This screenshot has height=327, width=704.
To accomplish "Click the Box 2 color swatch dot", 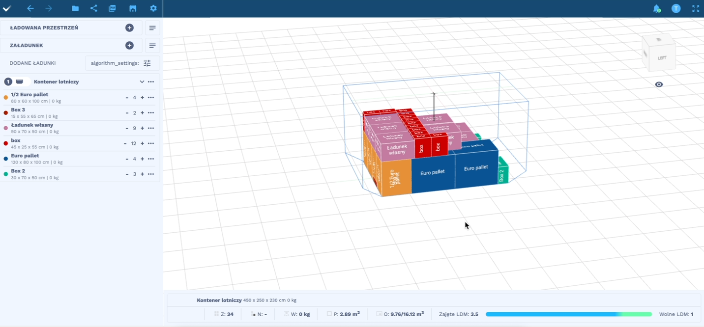I will pos(6,174).
